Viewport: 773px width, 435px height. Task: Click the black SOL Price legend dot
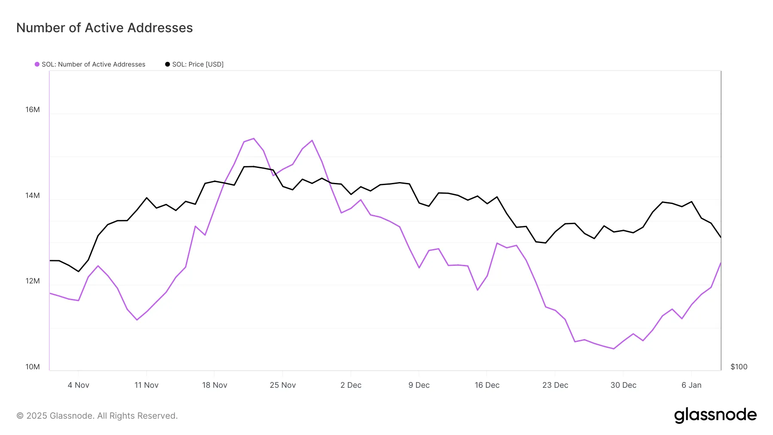167,64
